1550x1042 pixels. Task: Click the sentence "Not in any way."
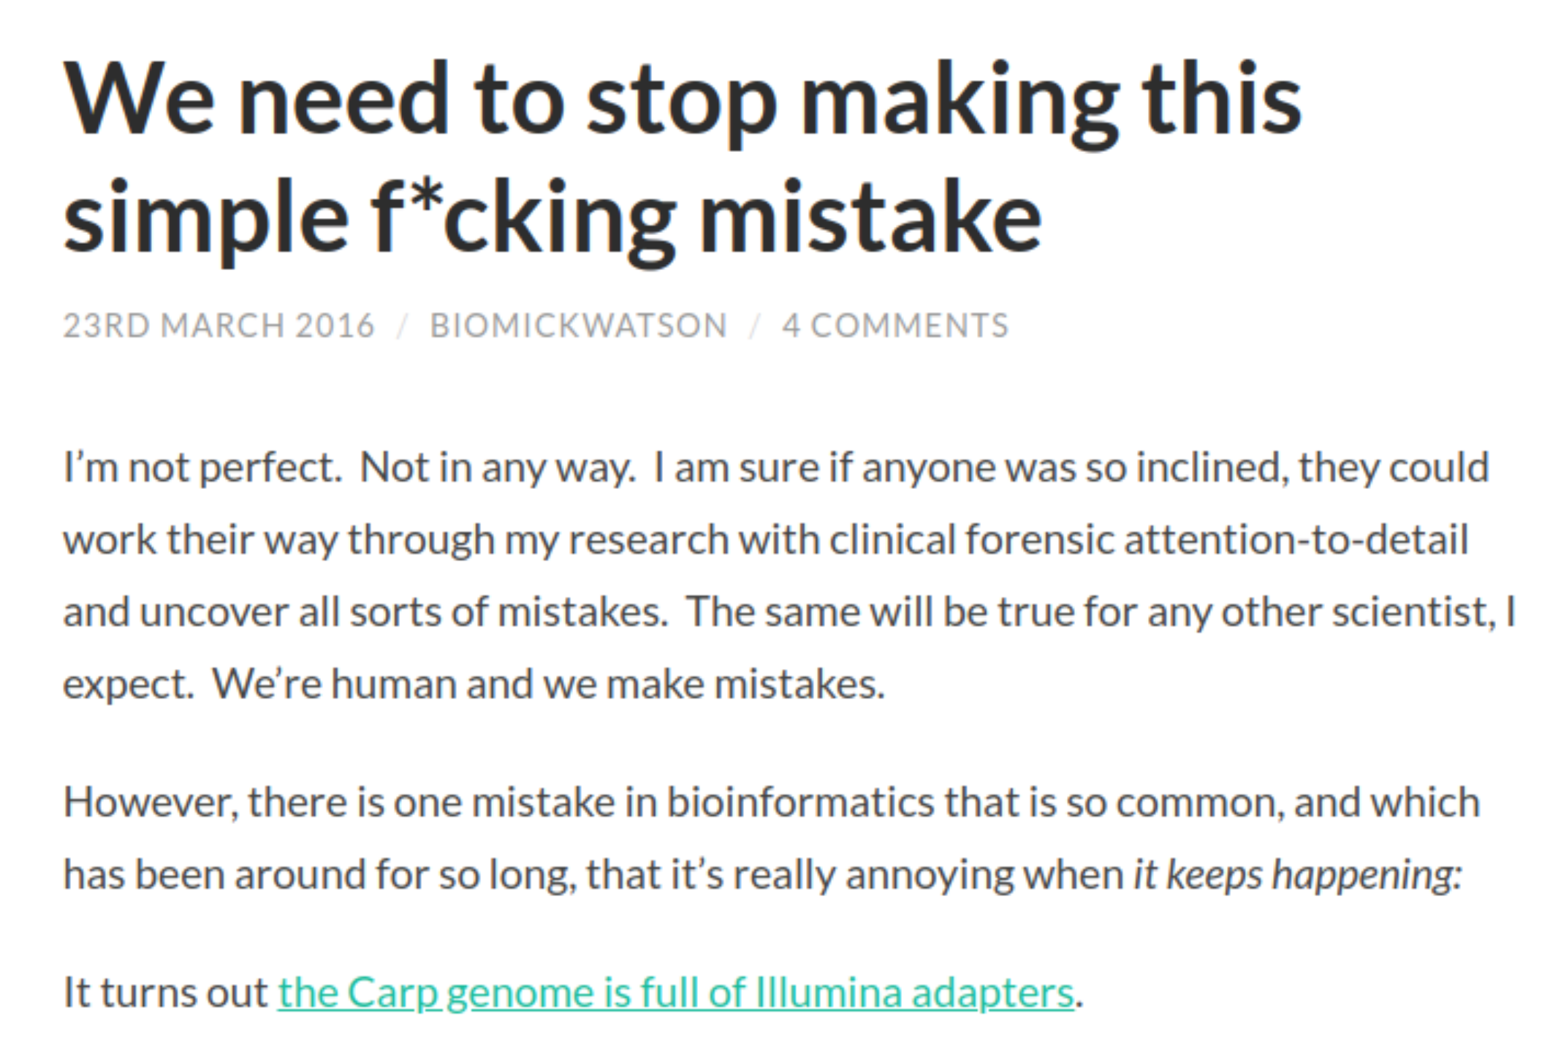coord(498,467)
